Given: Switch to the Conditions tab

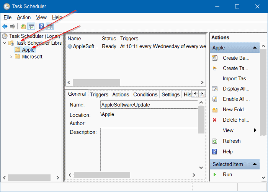Looking at the screenshot, I should pos(145,94).
